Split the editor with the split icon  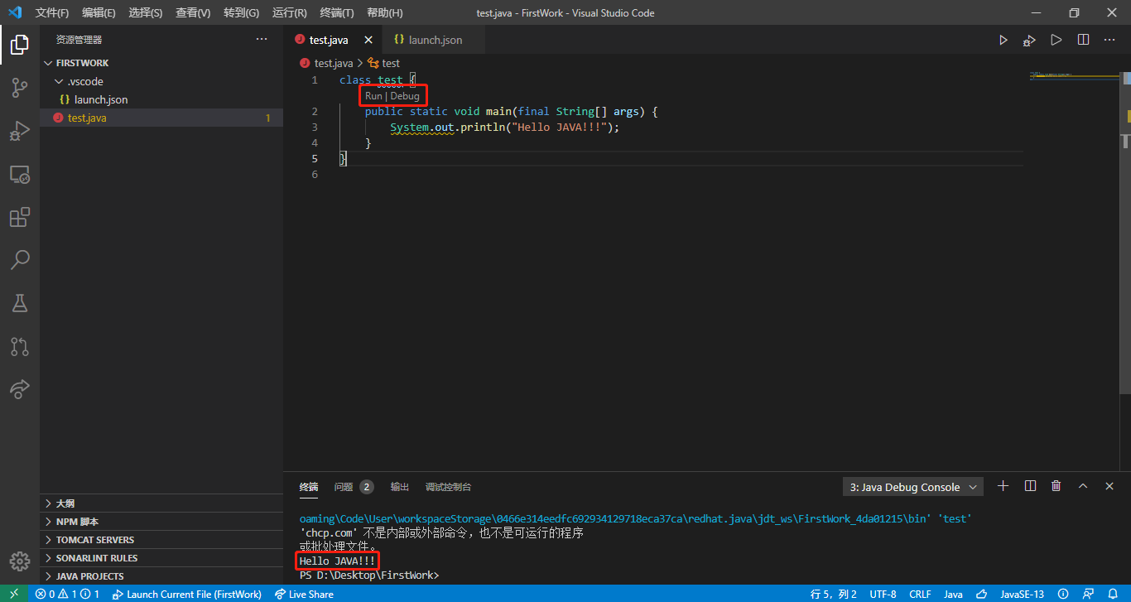(x=1083, y=40)
